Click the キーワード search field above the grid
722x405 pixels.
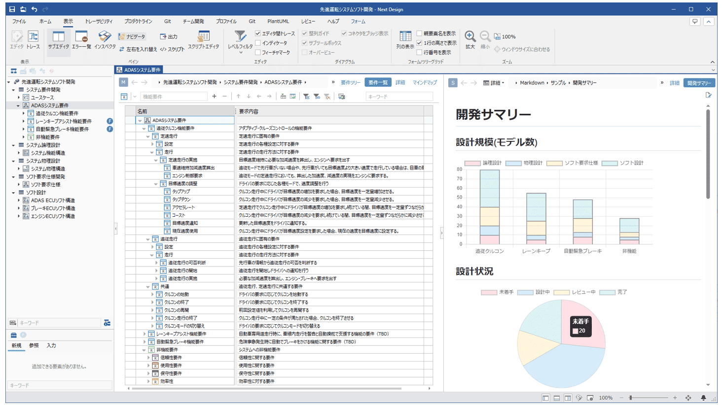(x=398, y=97)
